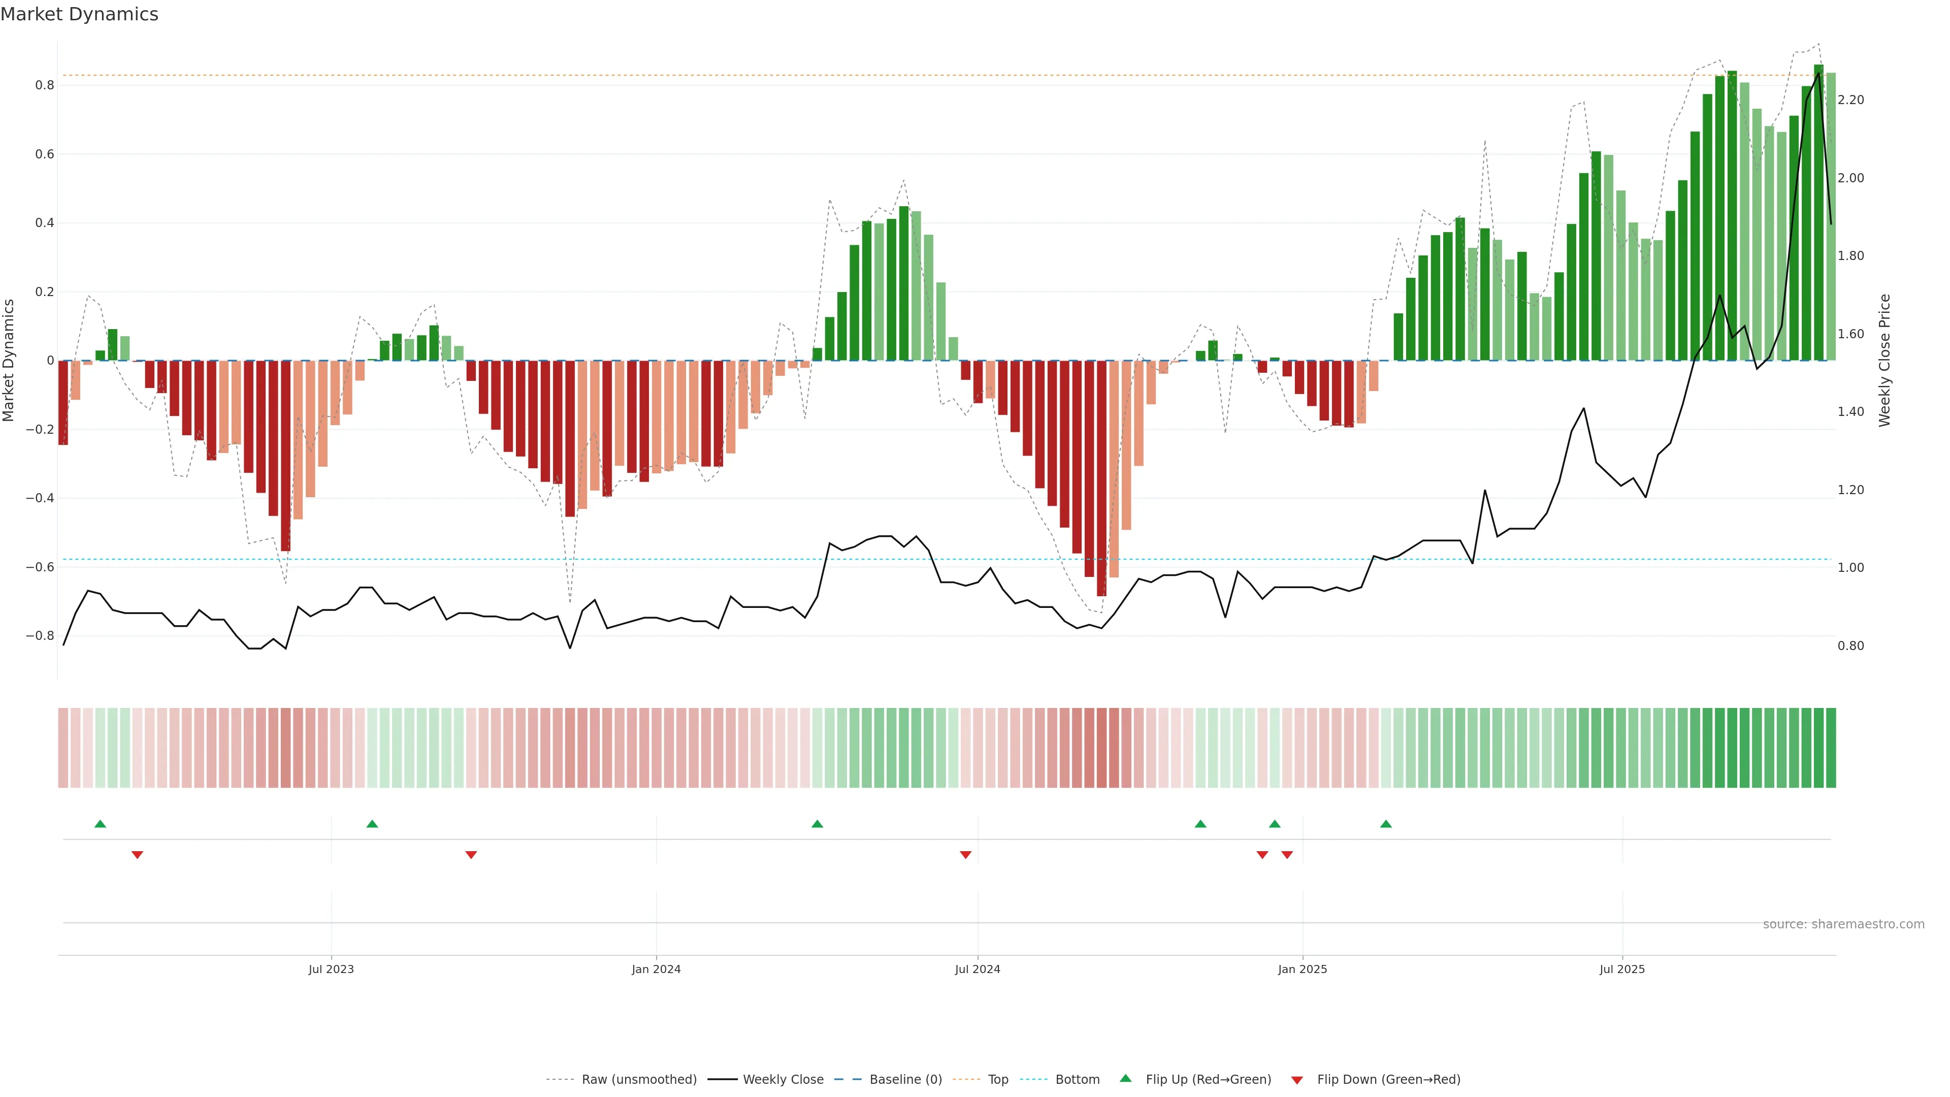Select the flip-up marker between Jan 2024 and Jul 2024
The height and width of the screenshot is (1097, 1950).
817,824
